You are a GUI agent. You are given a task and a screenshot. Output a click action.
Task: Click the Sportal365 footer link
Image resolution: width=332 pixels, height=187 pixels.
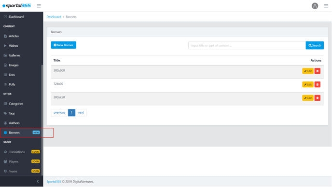pyautogui.click(x=54, y=182)
